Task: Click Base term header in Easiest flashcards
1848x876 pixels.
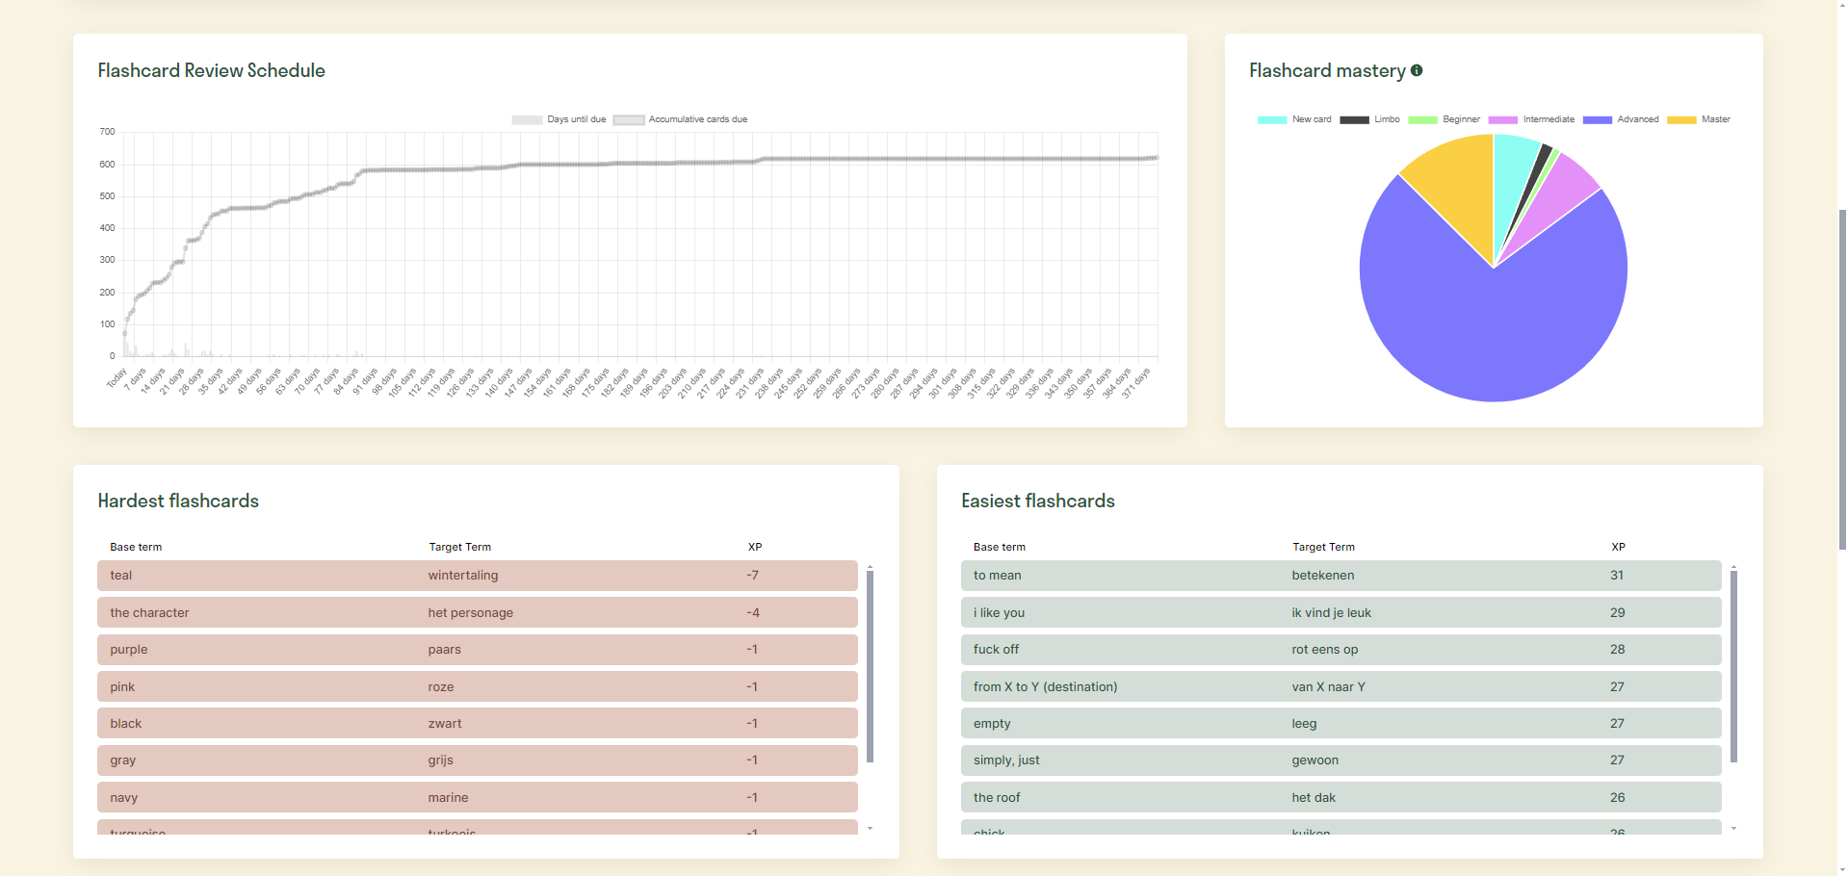Action: point(1000,547)
